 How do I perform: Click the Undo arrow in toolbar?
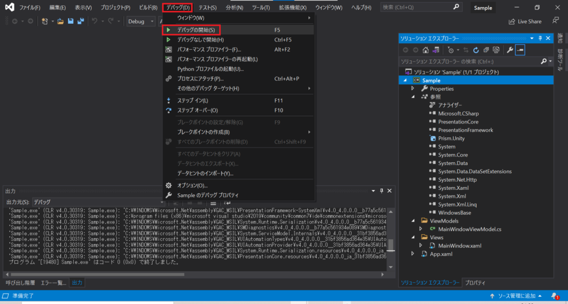[x=94, y=22]
